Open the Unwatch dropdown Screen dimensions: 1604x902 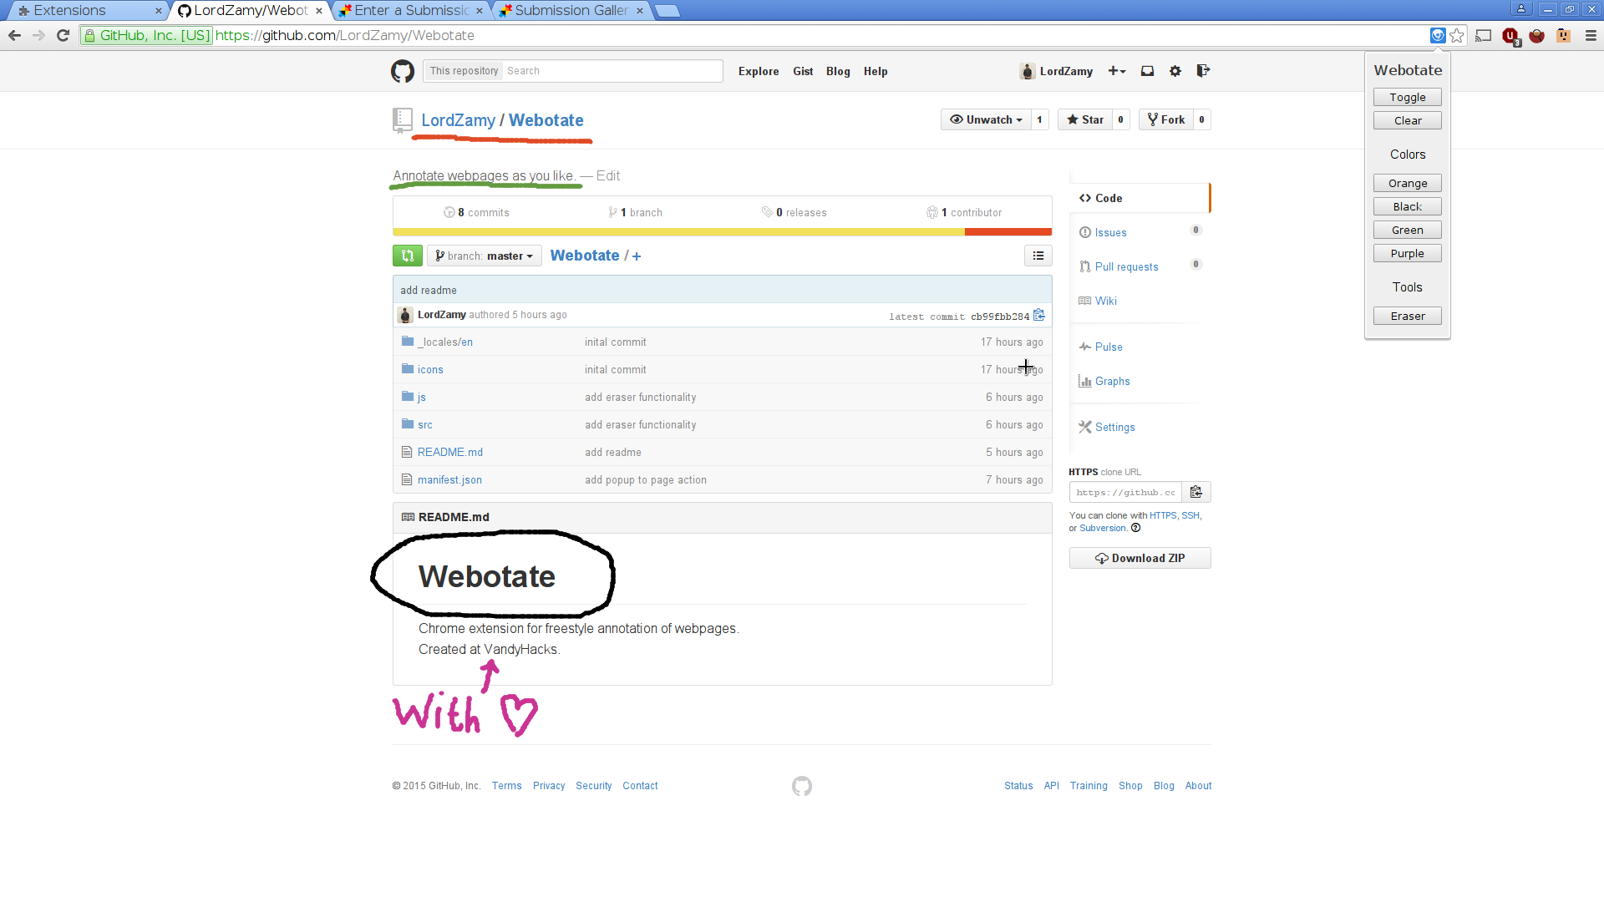point(986,119)
